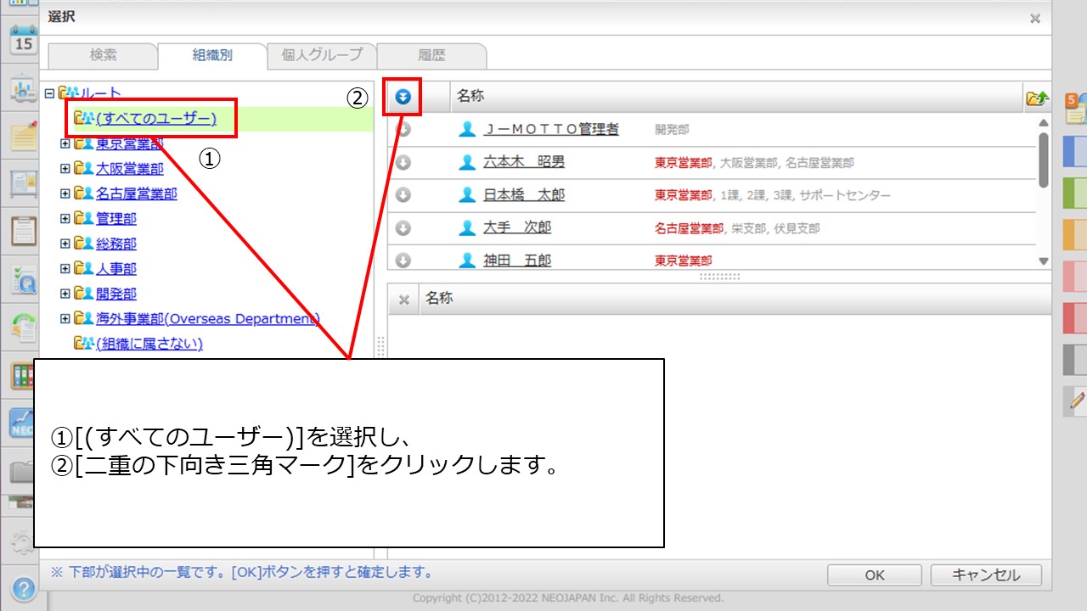Click the user name J－MOTTO管理者
The image size is (1087, 611).
(x=551, y=129)
